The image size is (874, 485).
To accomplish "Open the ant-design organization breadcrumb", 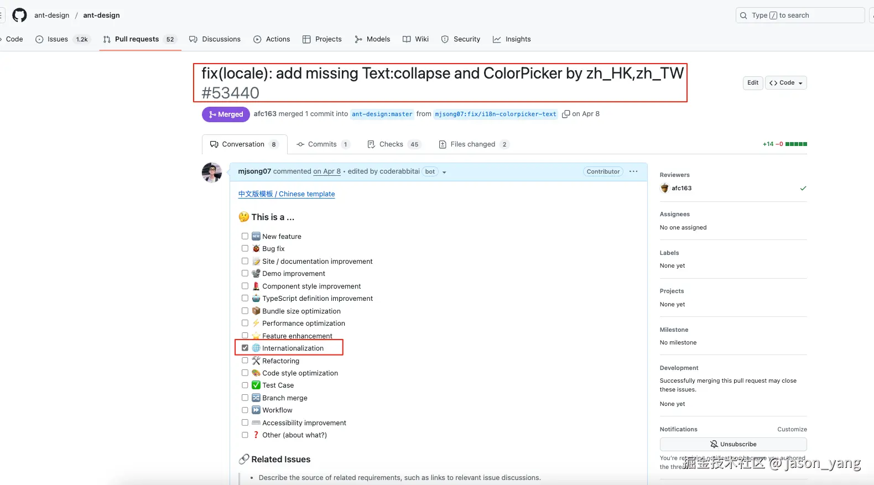I will click(x=52, y=15).
